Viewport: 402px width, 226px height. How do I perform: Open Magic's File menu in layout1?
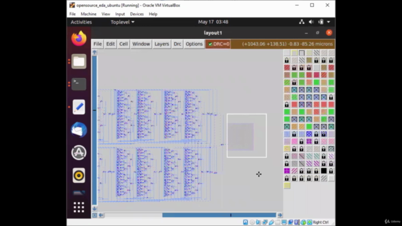97,44
